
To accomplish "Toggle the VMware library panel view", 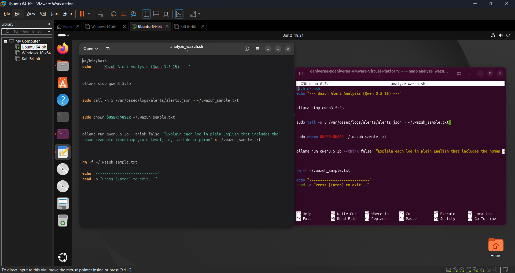I will (x=146, y=14).
